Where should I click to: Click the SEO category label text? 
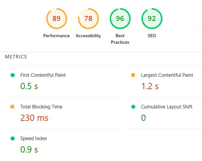[x=152, y=36]
